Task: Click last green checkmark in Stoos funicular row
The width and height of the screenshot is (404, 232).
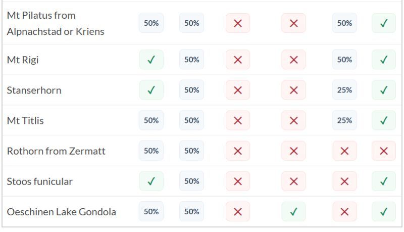Action: 383,181
